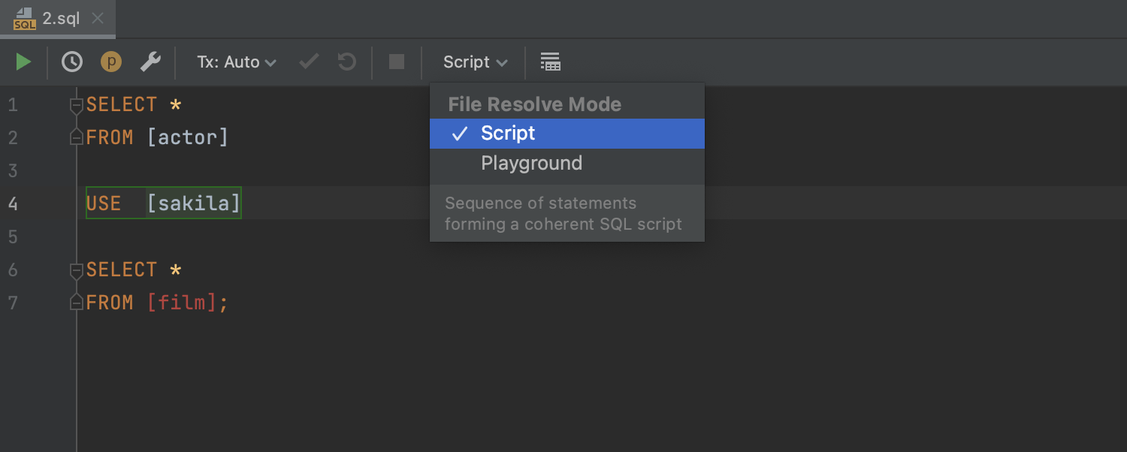
Task: Switch to the 2.sql file tab
Action: [x=60, y=19]
